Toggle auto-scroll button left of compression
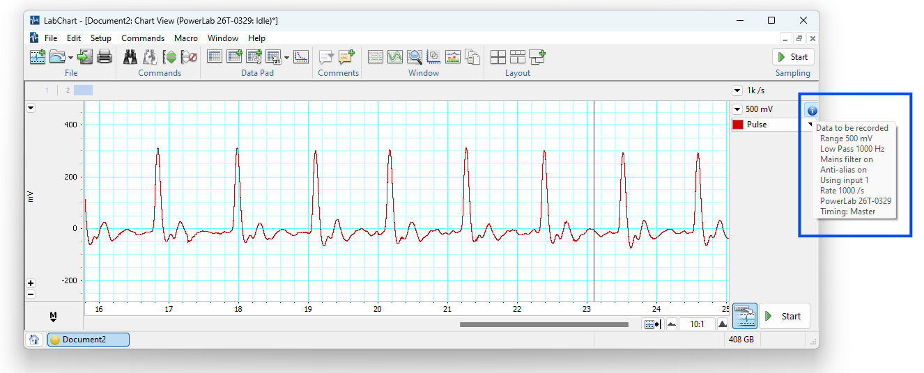 [x=653, y=324]
